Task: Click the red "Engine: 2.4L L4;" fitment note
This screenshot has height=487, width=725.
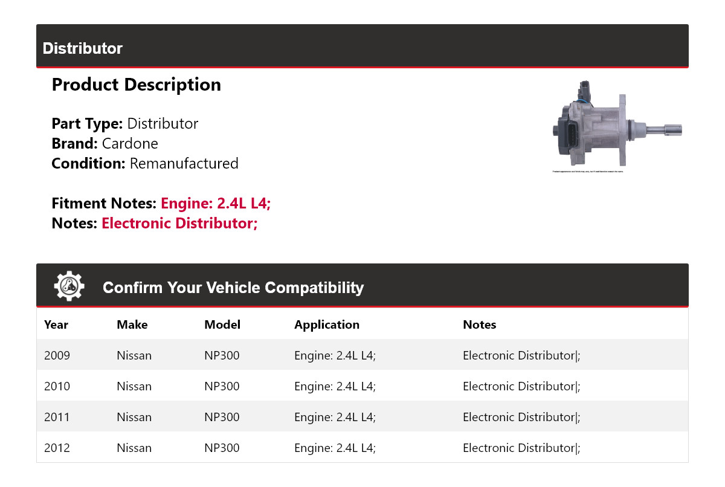Action: click(216, 204)
